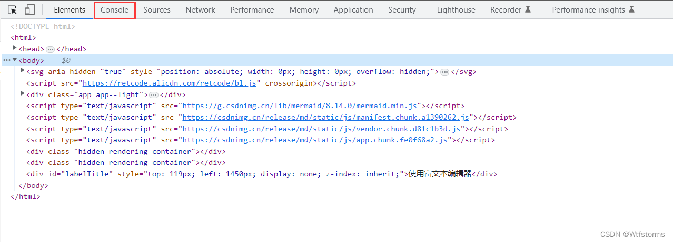Switch to the Console tab
This screenshot has width=673, height=242.
[115, 10]
